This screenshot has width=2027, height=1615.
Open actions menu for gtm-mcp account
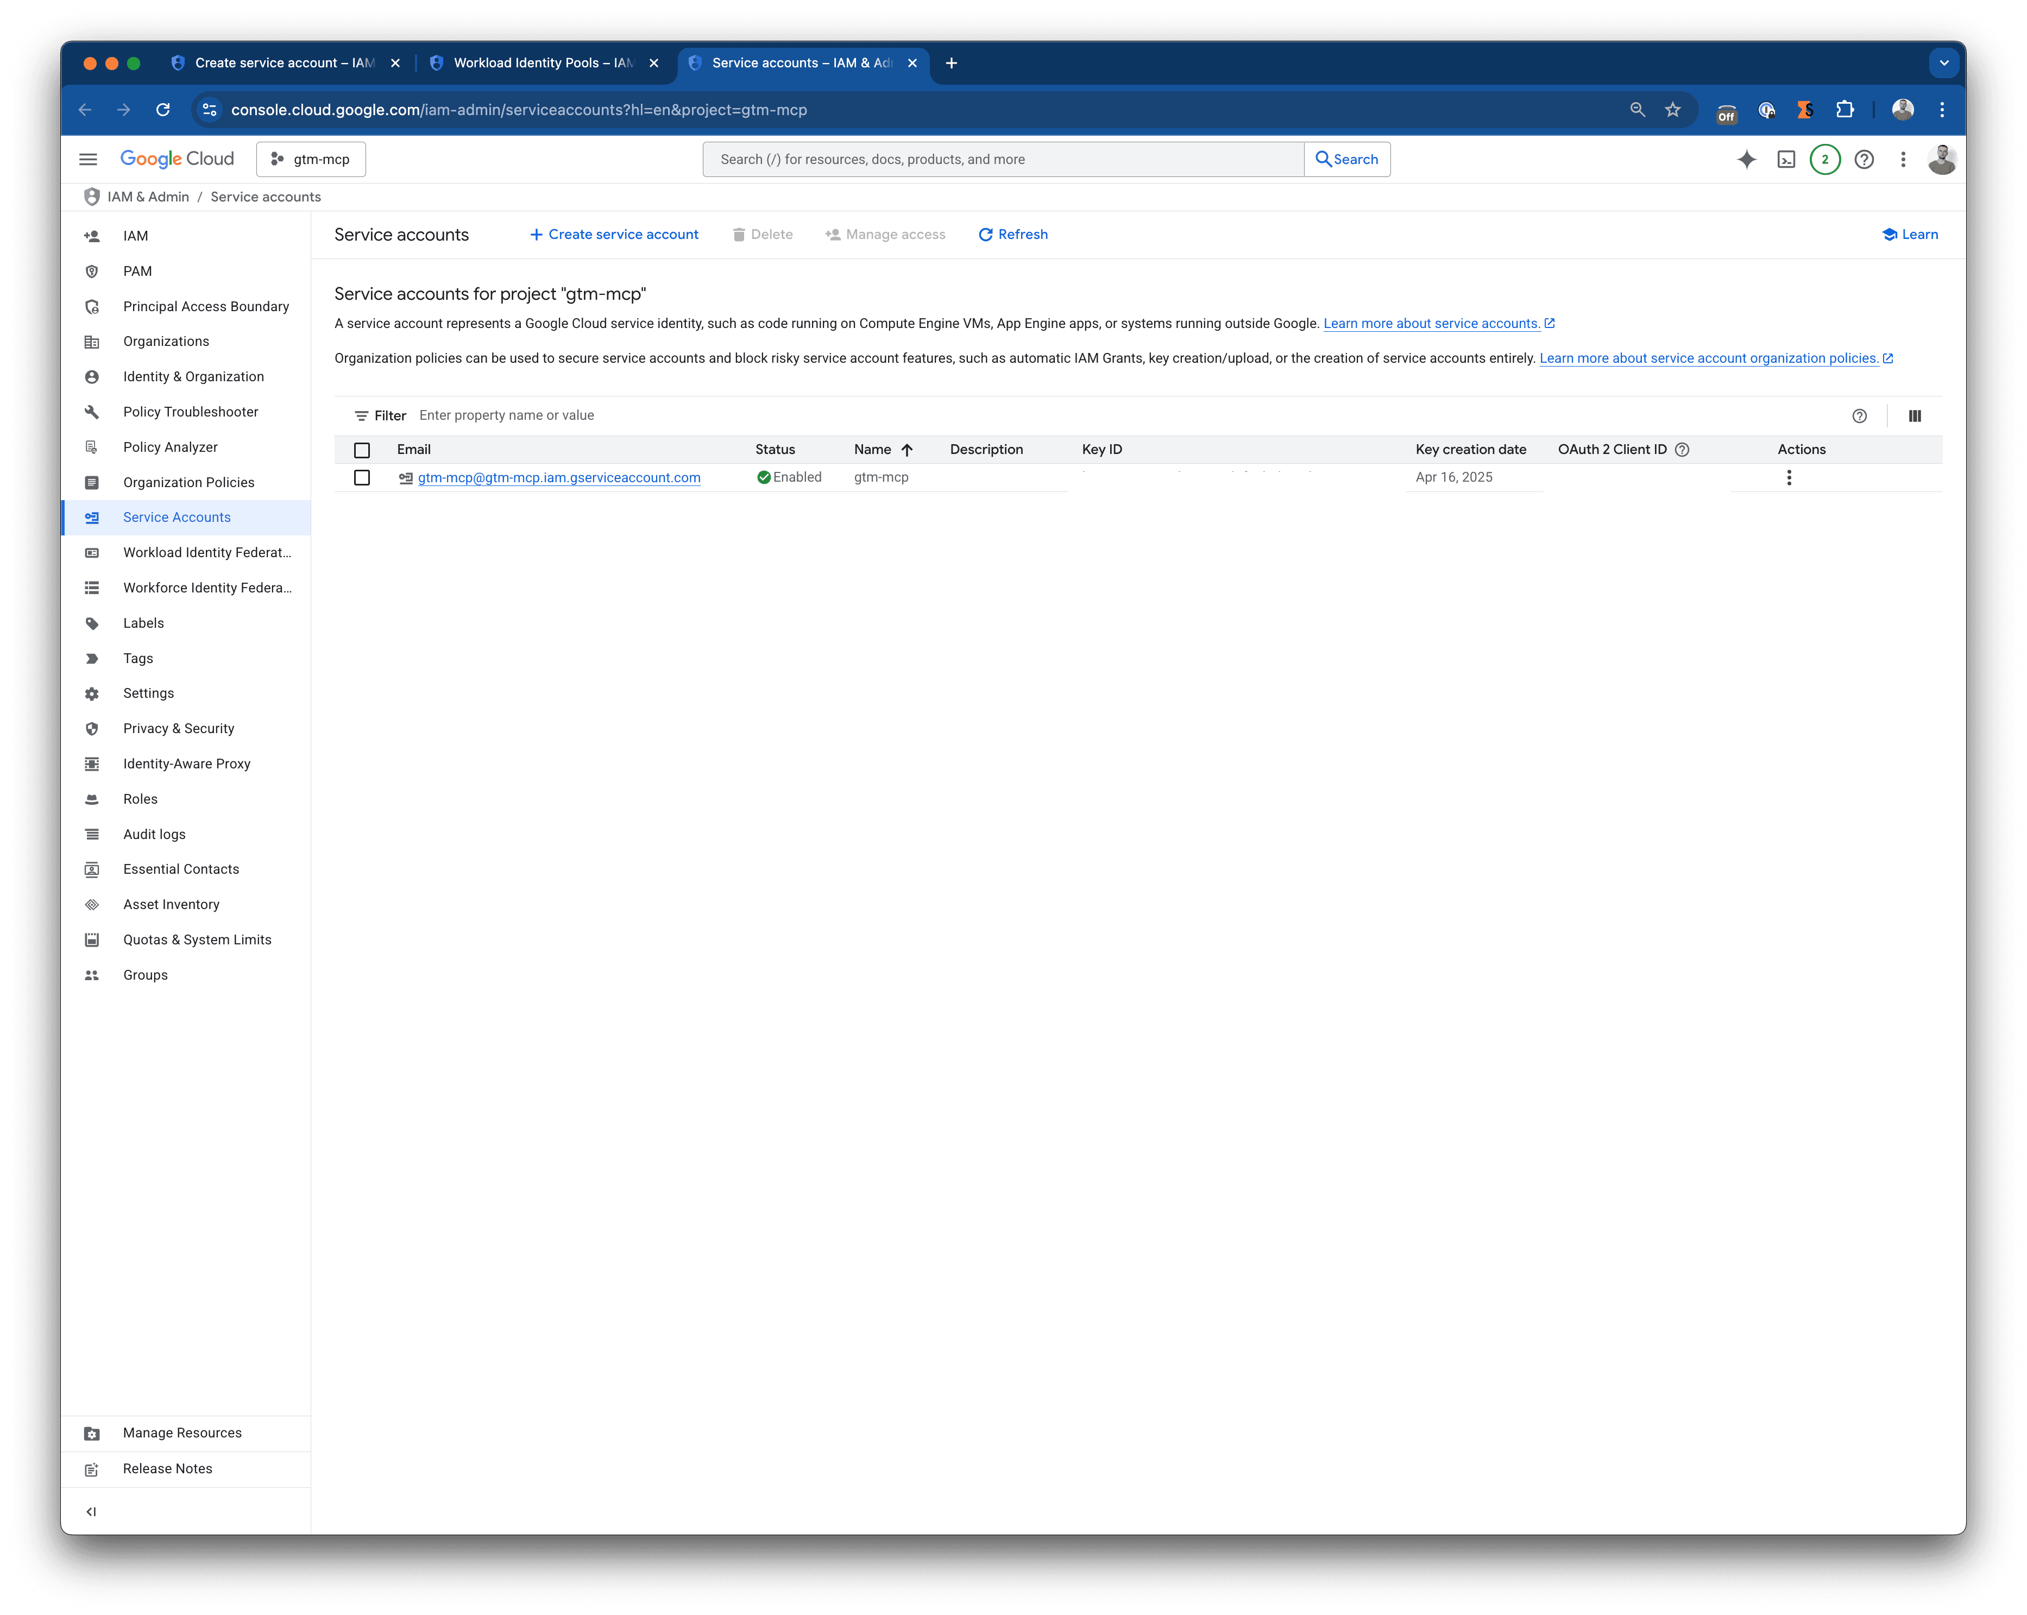point(1788,477)
